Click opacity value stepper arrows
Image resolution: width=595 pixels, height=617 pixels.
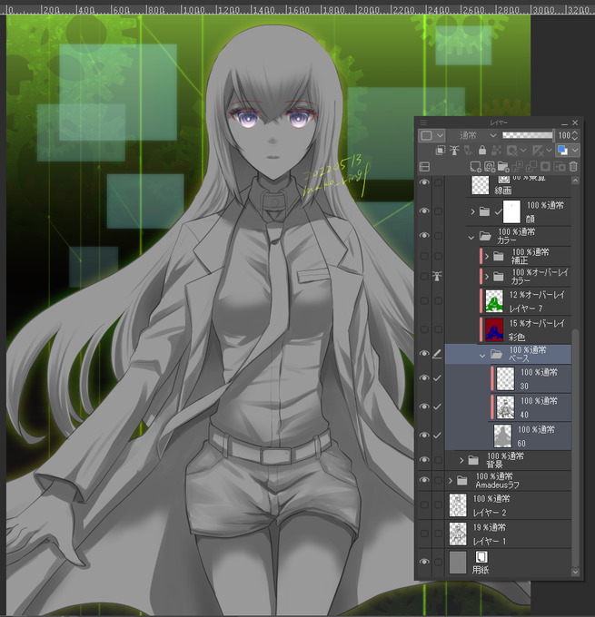click(574, 135)
